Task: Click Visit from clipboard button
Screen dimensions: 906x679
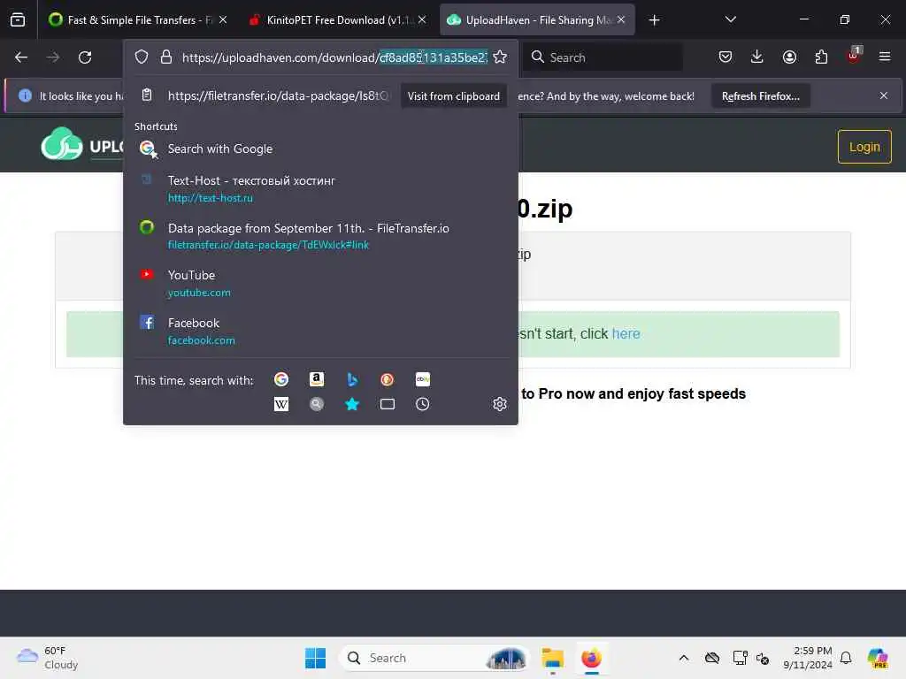Action: [454, 95]
